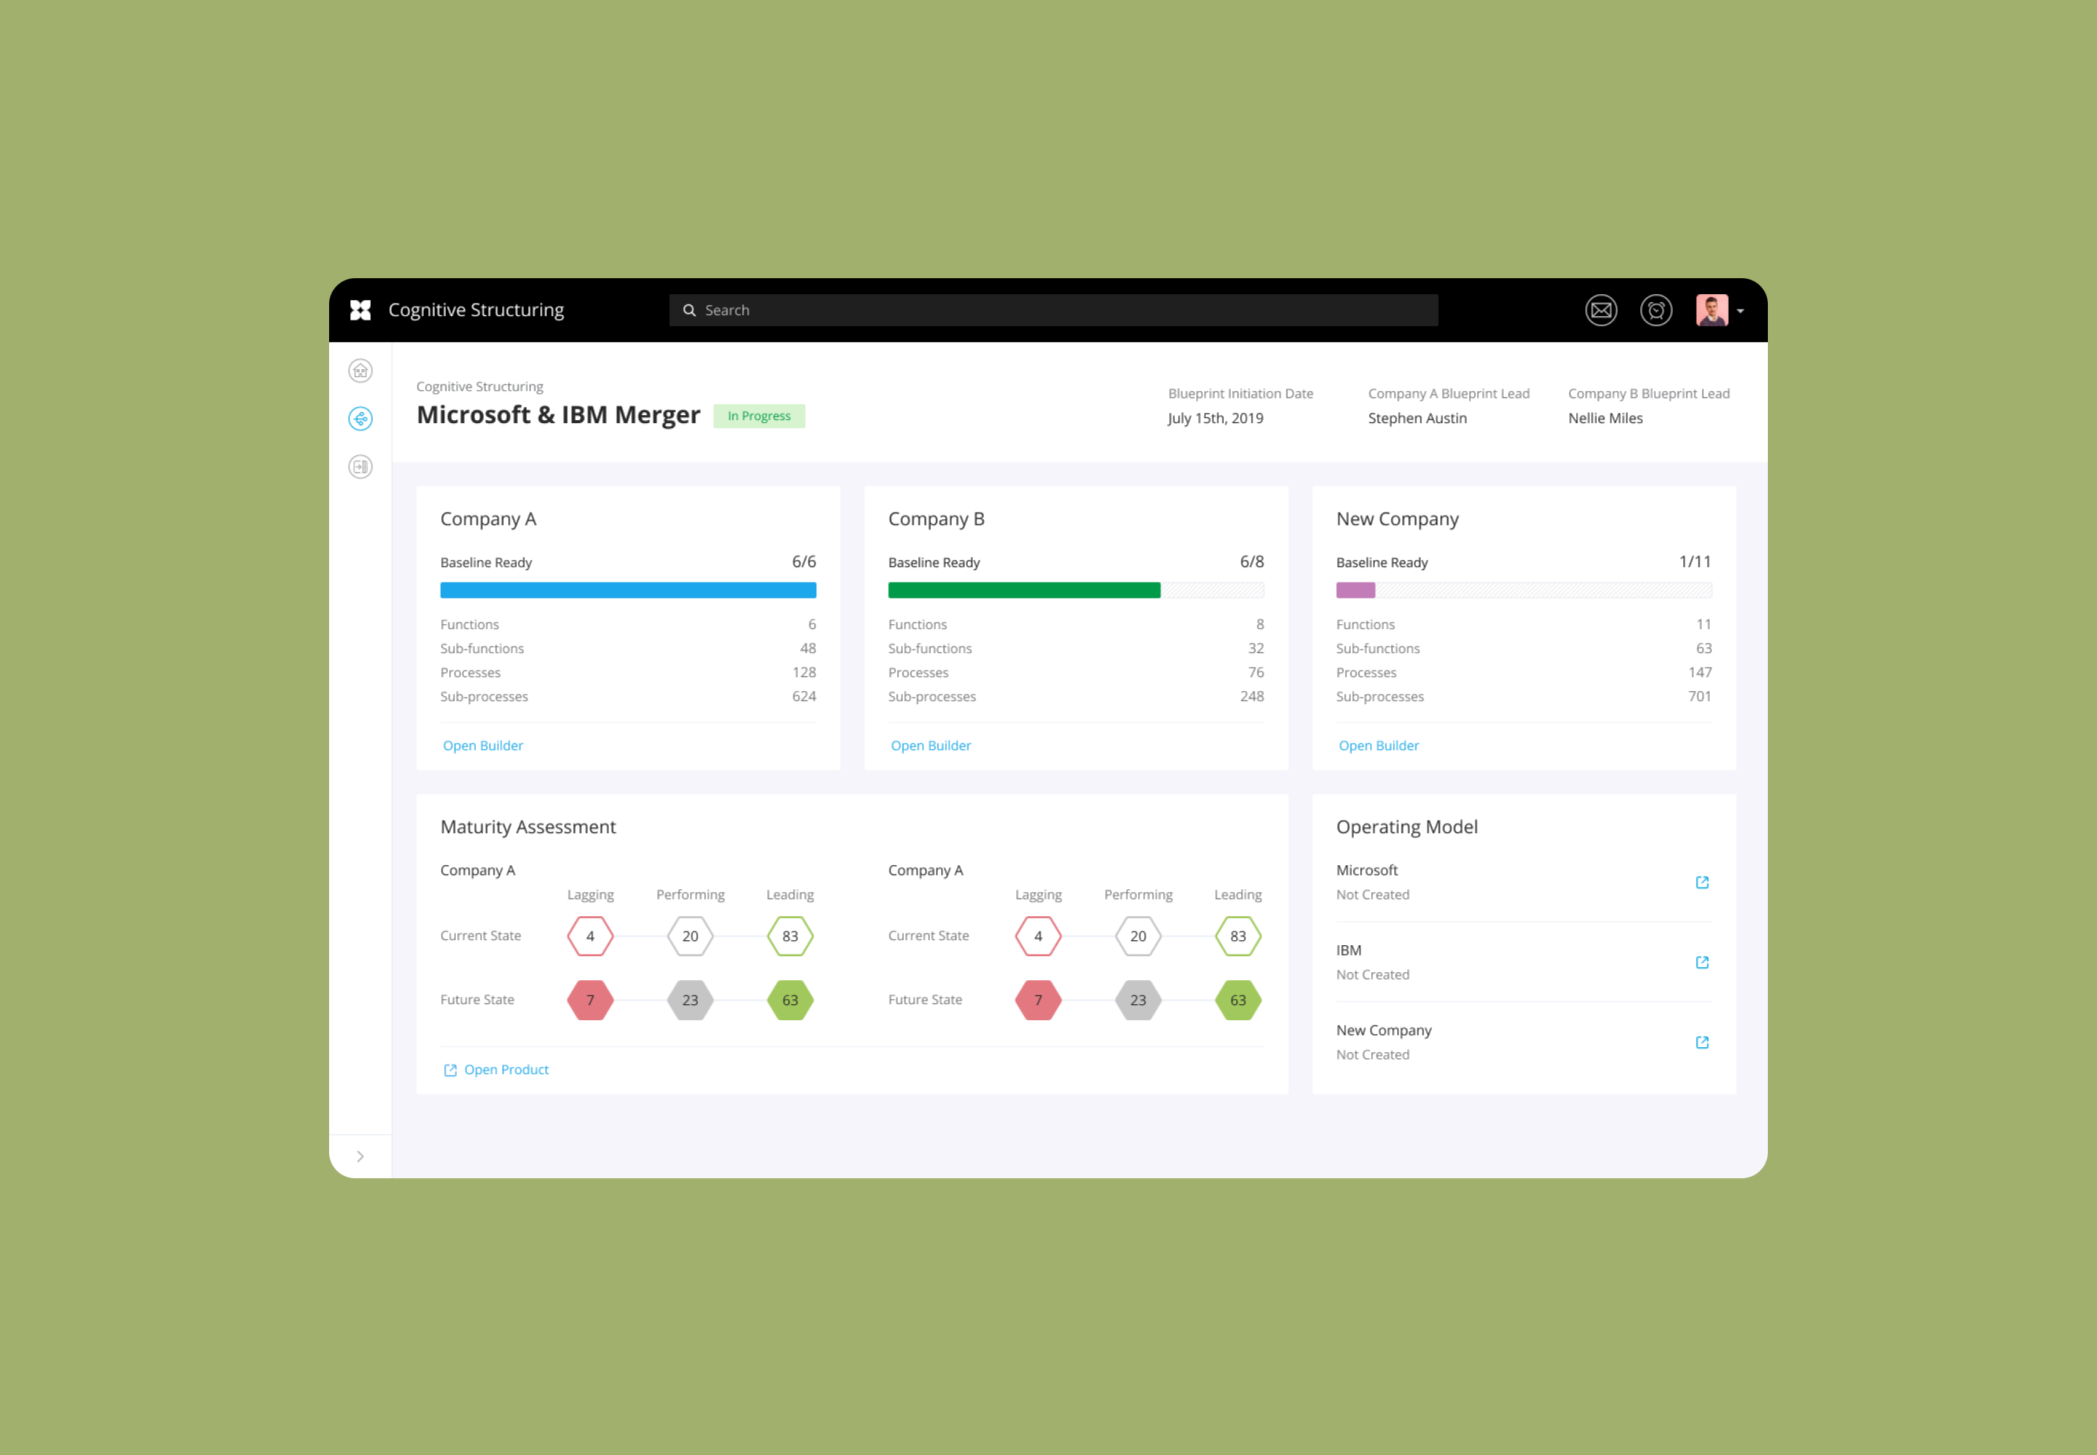The image size is (2097, 1455).
Task: Click the Sub-functions value 32
Action: 1256,649
